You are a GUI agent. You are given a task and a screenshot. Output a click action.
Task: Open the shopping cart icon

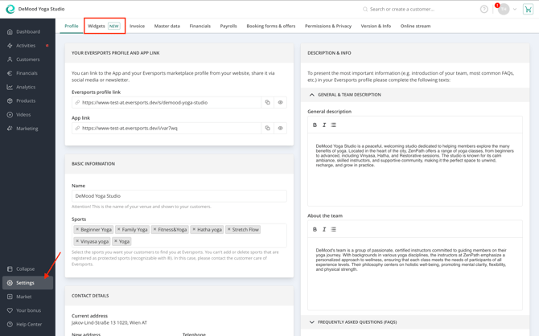pyautogui.click(x=528, y=10)
